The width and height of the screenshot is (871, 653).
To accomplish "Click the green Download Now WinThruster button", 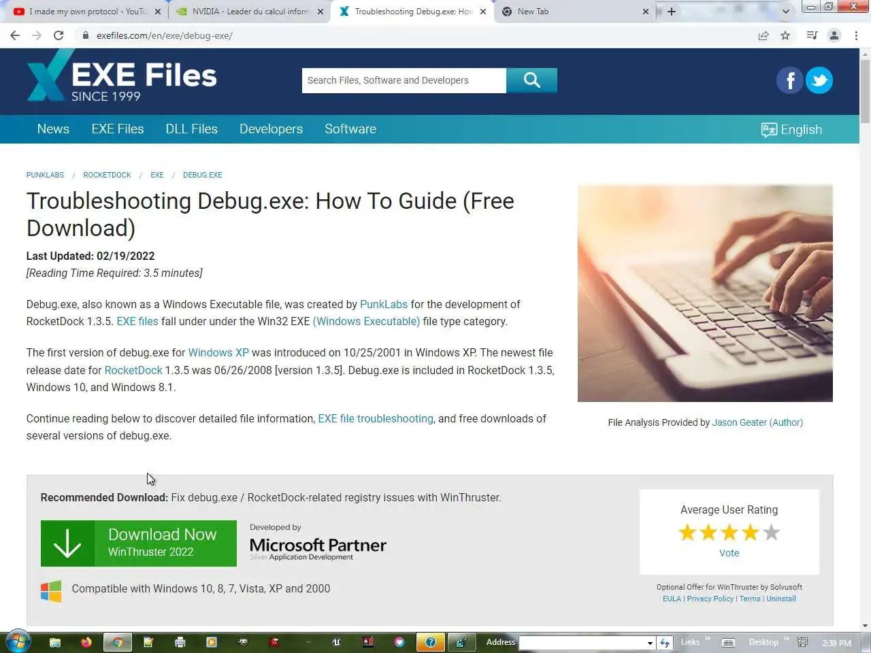I will point(139,543).
